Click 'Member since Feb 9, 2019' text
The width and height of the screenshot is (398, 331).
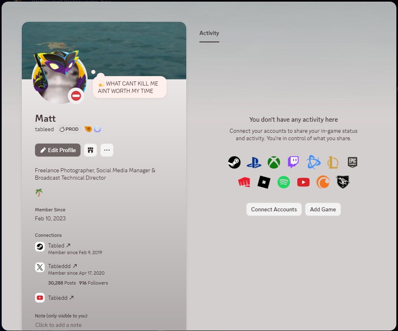coord(75,252)
